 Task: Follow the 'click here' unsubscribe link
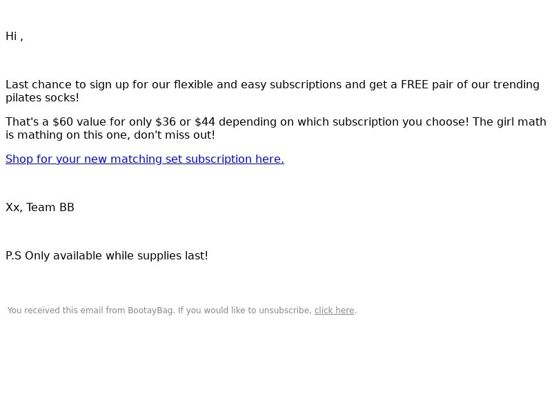pos(334,310)
